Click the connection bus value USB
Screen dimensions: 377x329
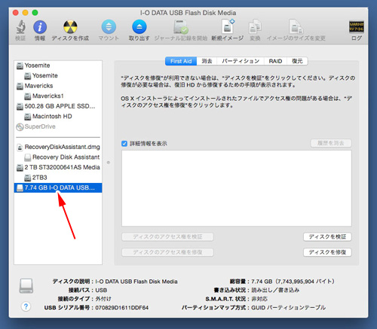point(101,290)
